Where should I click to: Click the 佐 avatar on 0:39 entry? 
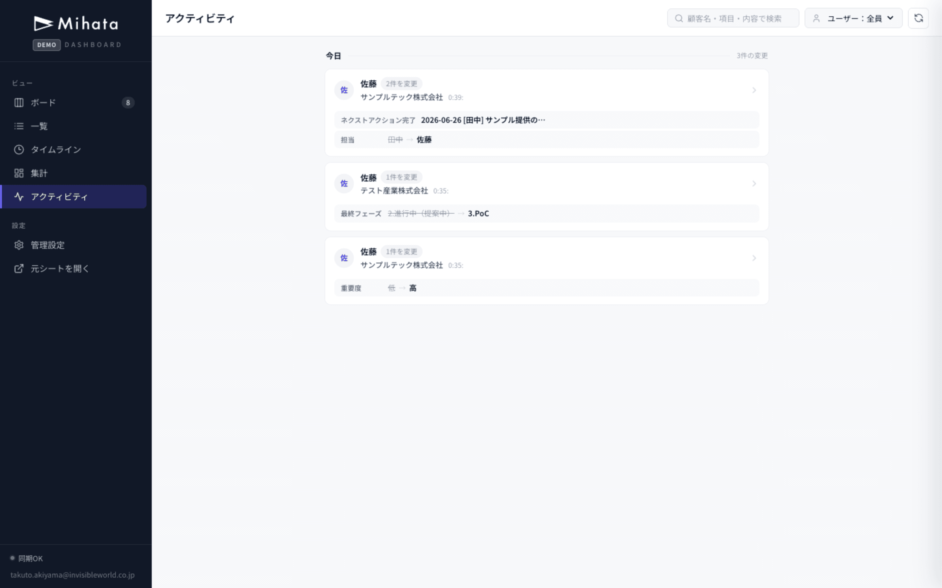344,90
